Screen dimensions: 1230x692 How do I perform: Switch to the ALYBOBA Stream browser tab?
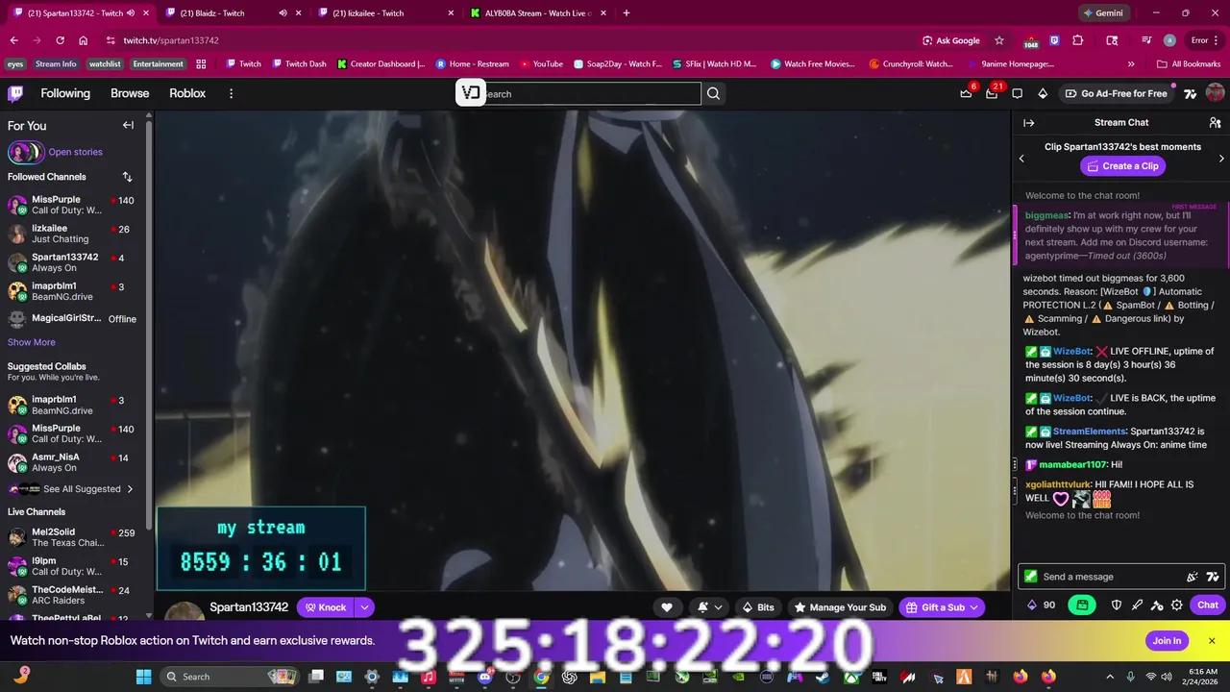[538, 13]
